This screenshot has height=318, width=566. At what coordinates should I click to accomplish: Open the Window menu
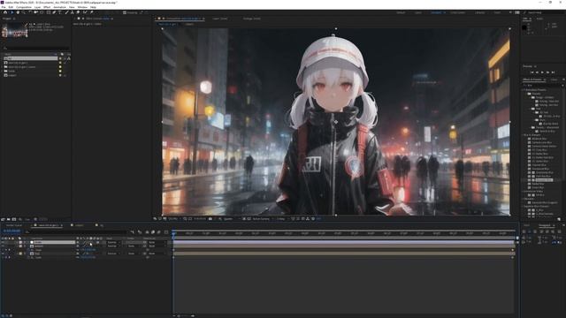[x=82, y=7]
